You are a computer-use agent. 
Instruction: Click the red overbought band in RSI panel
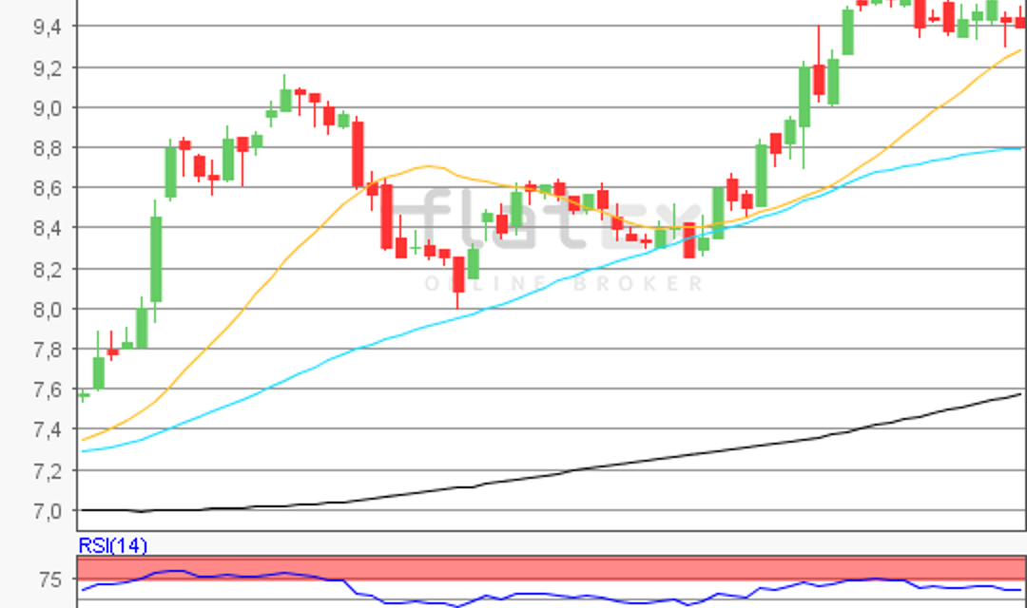(552, 568)
